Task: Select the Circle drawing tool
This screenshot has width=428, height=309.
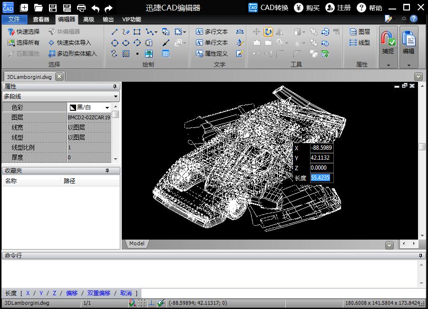Action: pyautogui.click(x=115, y=43)
